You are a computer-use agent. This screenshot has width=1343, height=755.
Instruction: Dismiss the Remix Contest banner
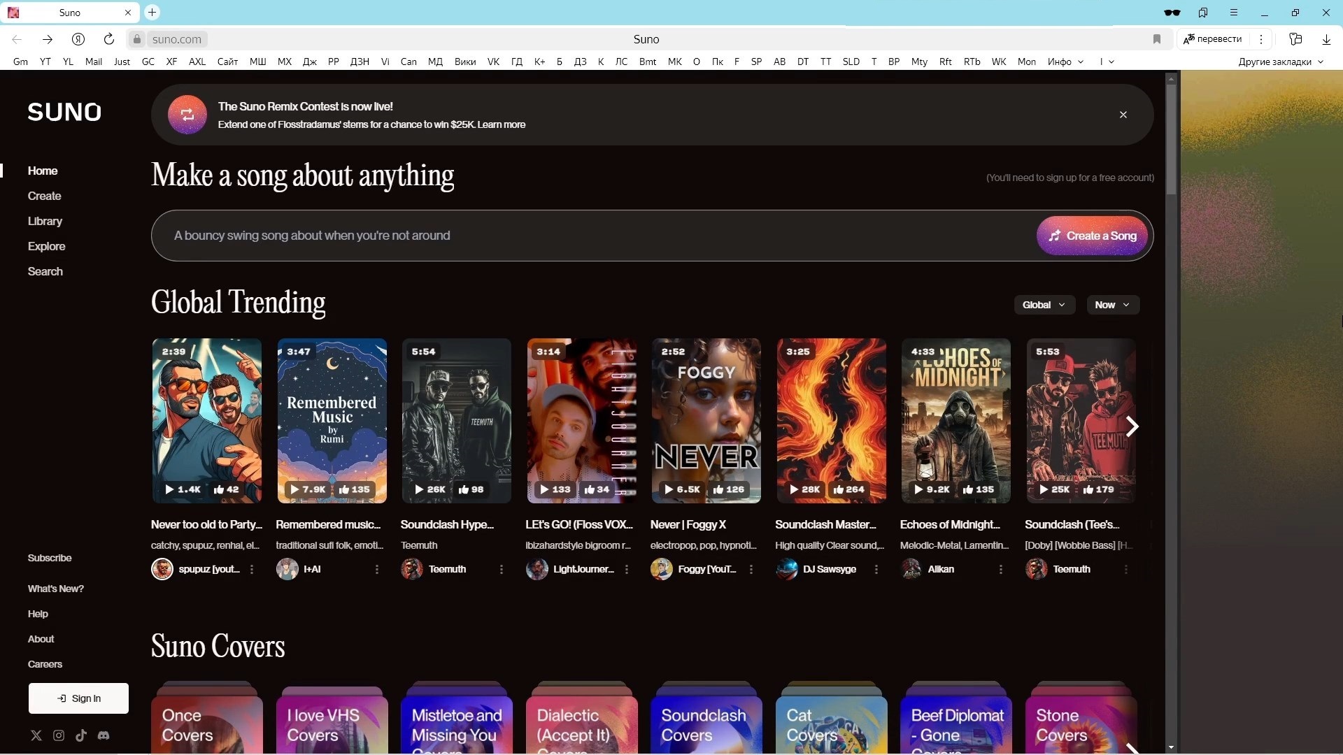pyautogui.click(x=1123, y=115)
